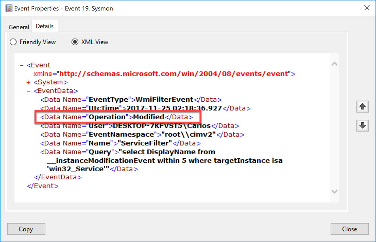This screenshot has width=376, height=242.
Task: Click the User value DESKTOP-7KFVST5\Carlos
Action: (162, 126)
